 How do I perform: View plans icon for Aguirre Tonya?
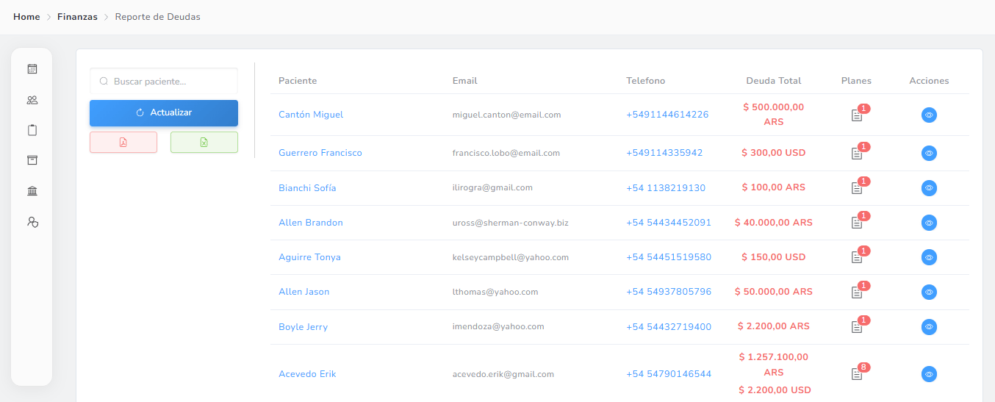(856, 257)
